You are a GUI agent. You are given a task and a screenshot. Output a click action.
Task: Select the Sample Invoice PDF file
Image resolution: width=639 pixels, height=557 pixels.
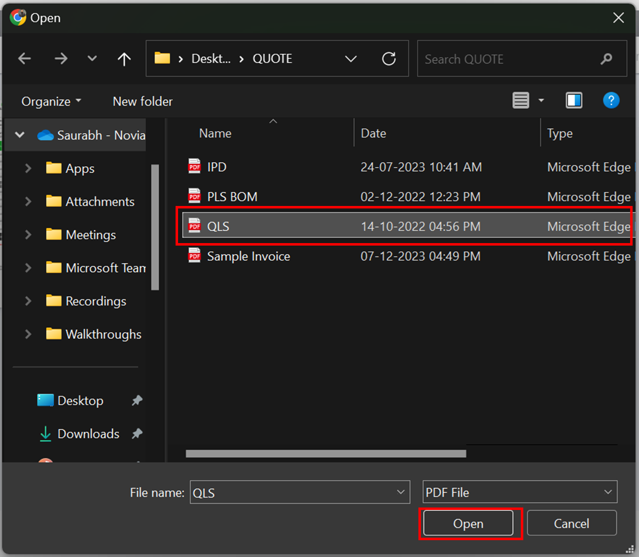(248, 256)
